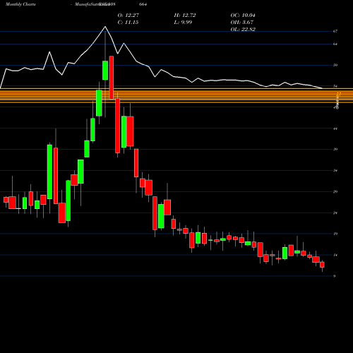This screenshot has height=353, width=353.
Task: Click the '39' price axis label
Action: (335, 149)
